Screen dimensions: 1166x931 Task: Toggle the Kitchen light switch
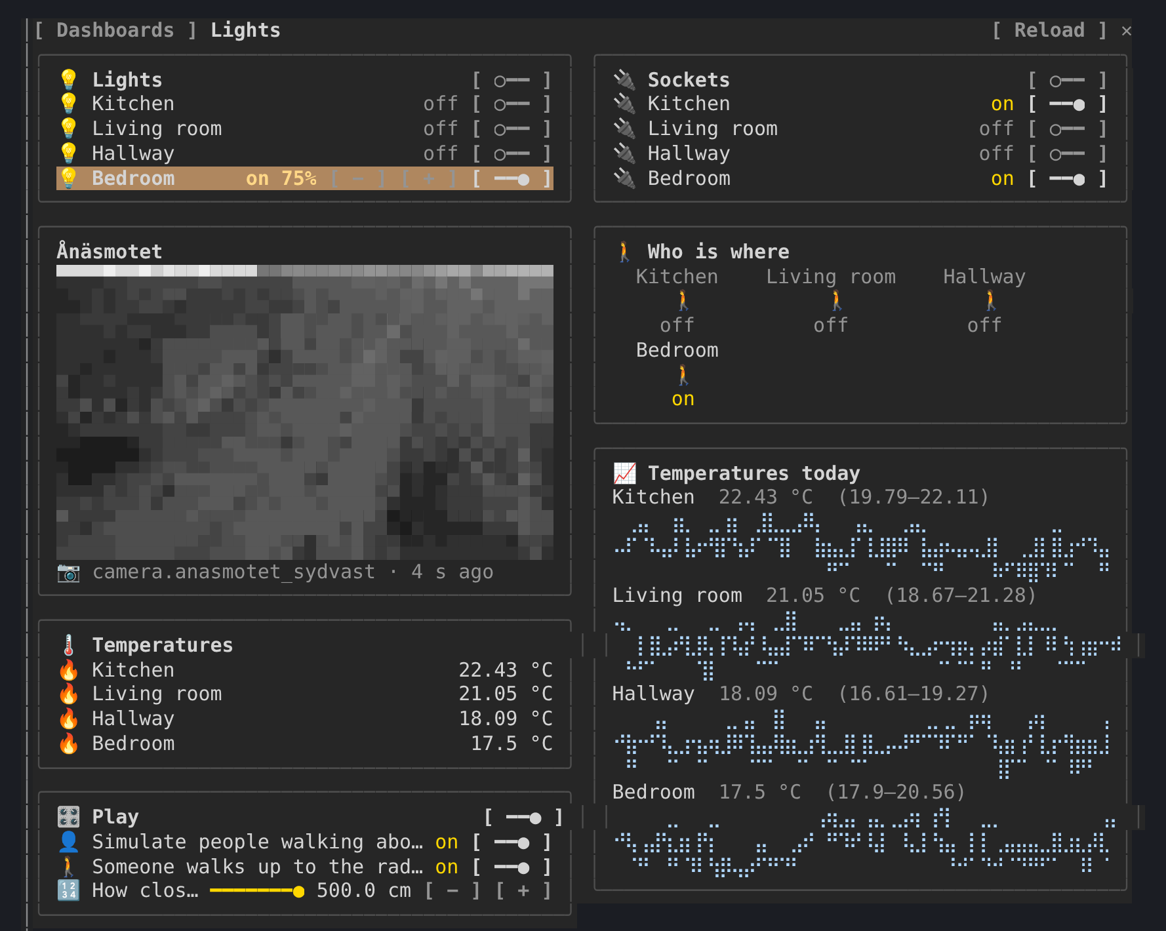[512, 104]
